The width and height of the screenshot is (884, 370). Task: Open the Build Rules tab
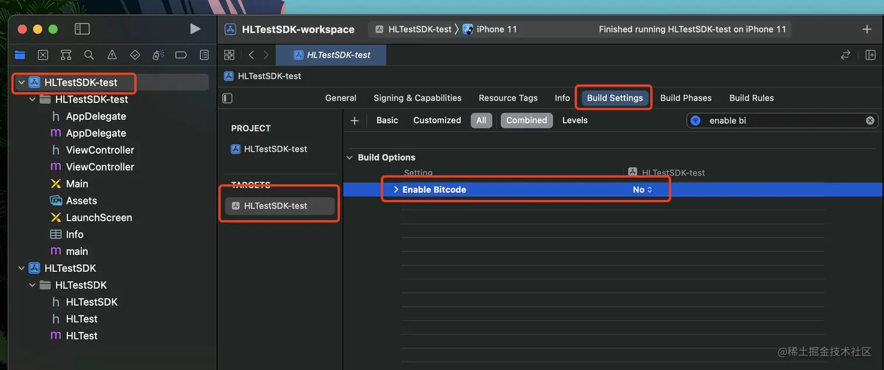pyautogui.click(x=751, y=98)
